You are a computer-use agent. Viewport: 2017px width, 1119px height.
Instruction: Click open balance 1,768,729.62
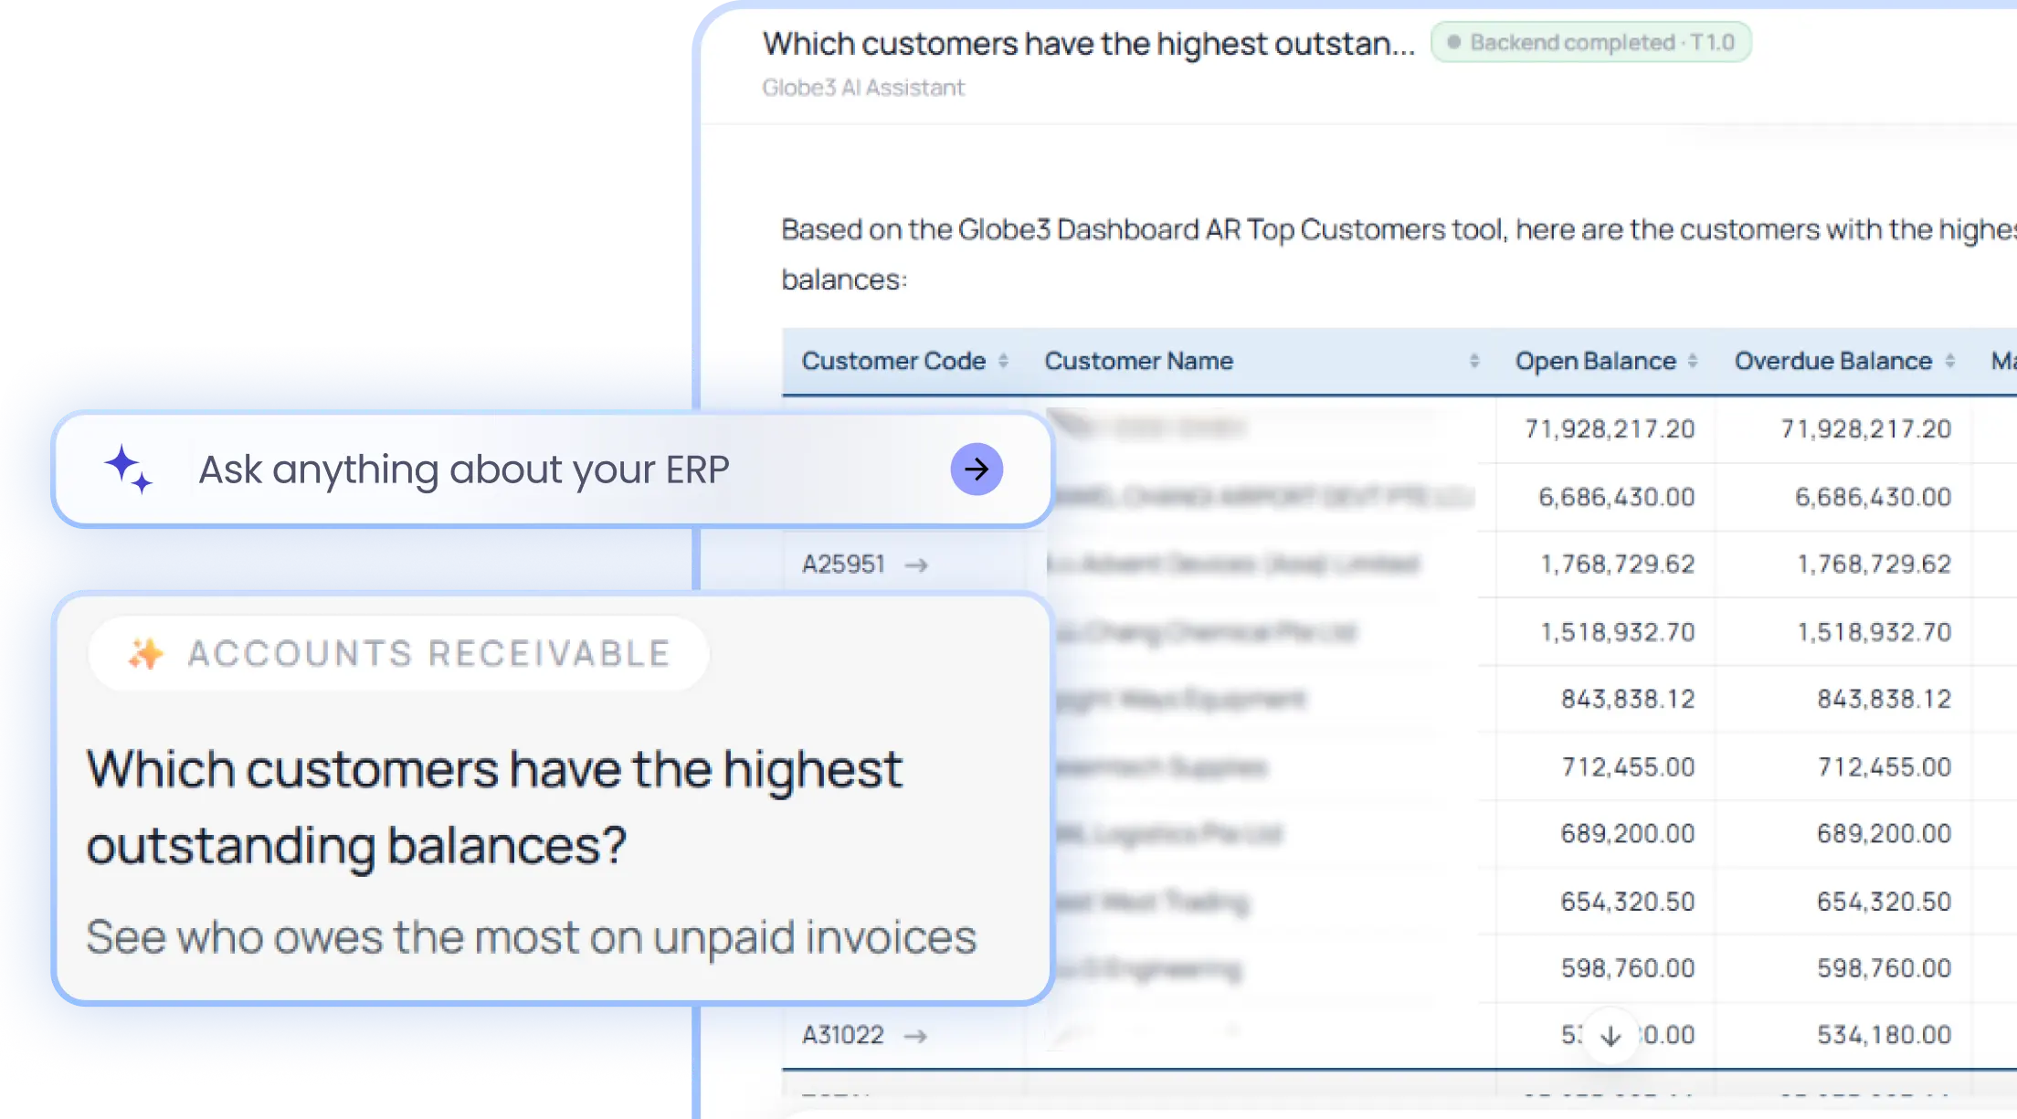tap(1618, 565)
